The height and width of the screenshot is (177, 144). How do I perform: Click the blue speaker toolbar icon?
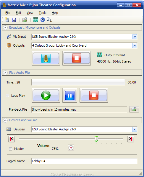(x=43, y=20)
